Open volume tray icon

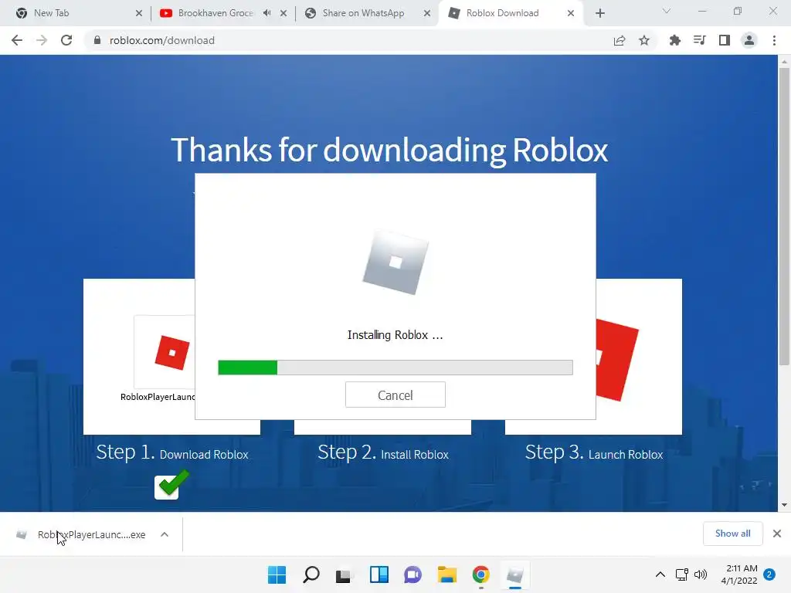pos(701,574)
